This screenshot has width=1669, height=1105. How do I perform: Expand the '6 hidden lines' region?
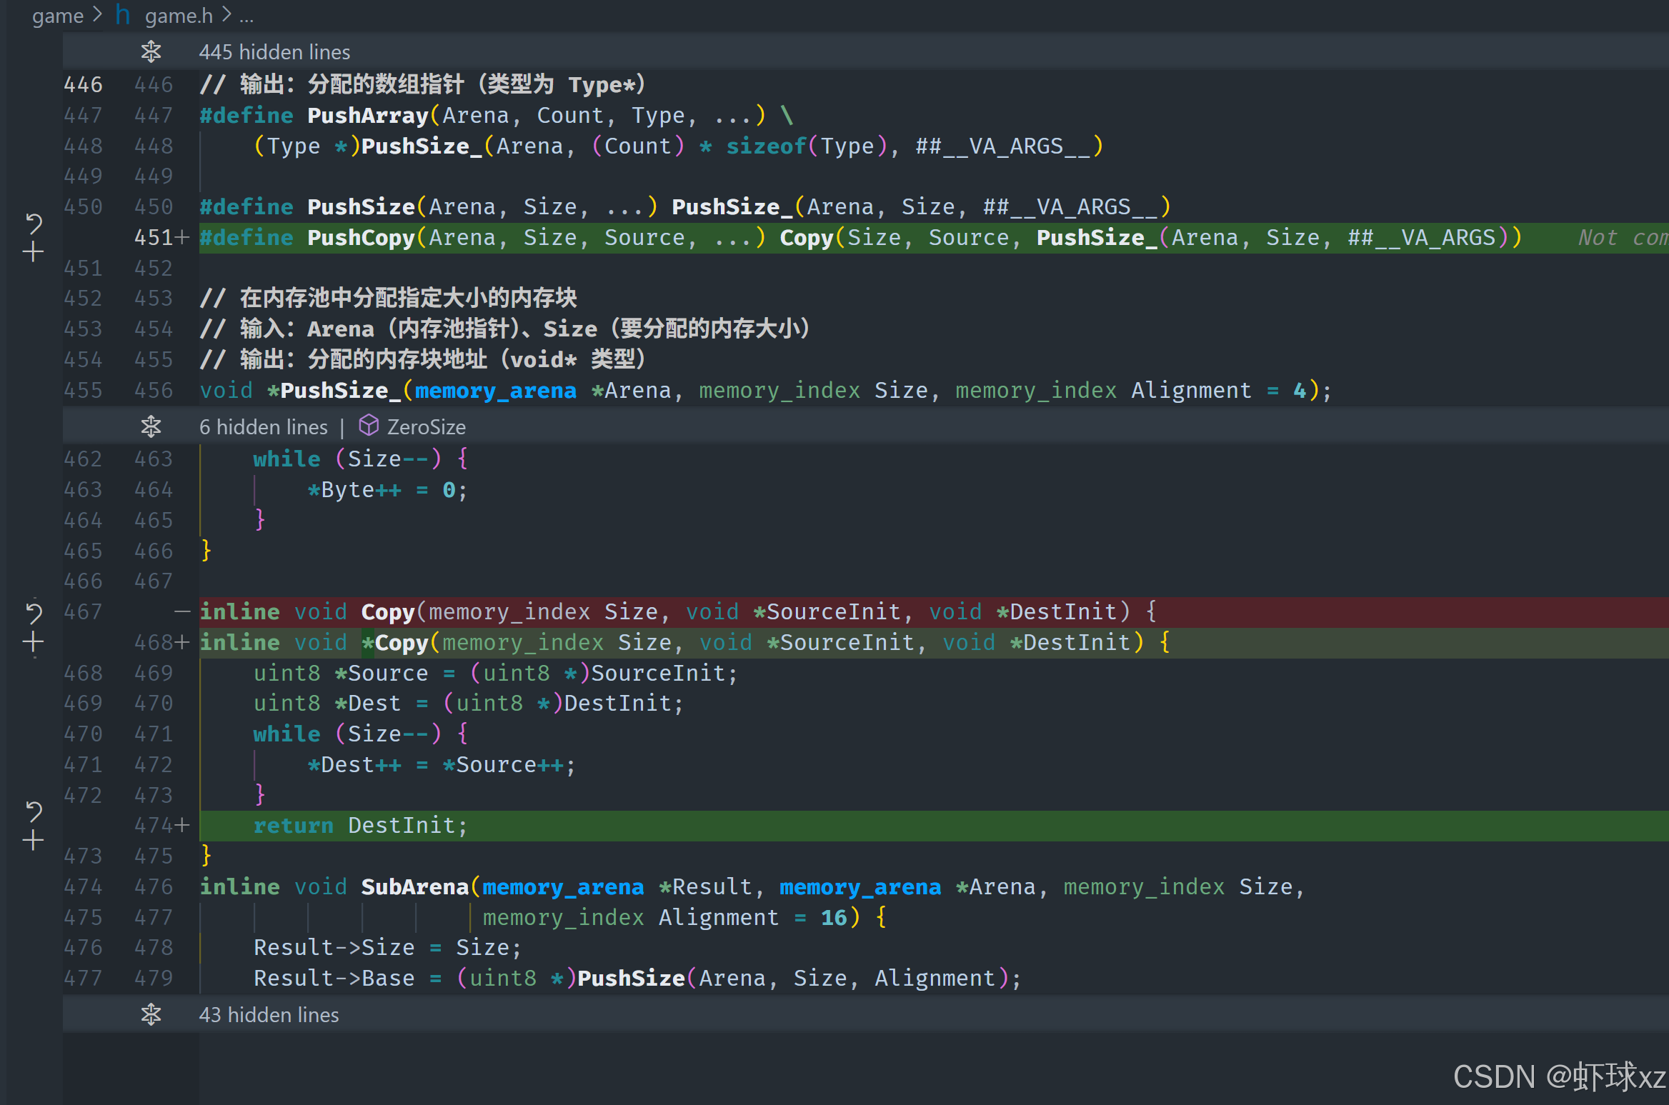click(263, 427)
